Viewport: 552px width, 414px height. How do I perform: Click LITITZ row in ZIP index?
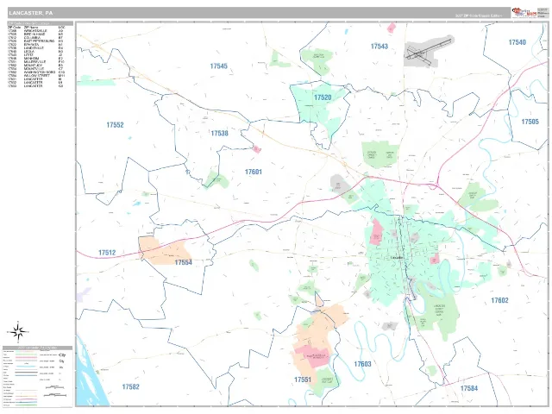36,55
